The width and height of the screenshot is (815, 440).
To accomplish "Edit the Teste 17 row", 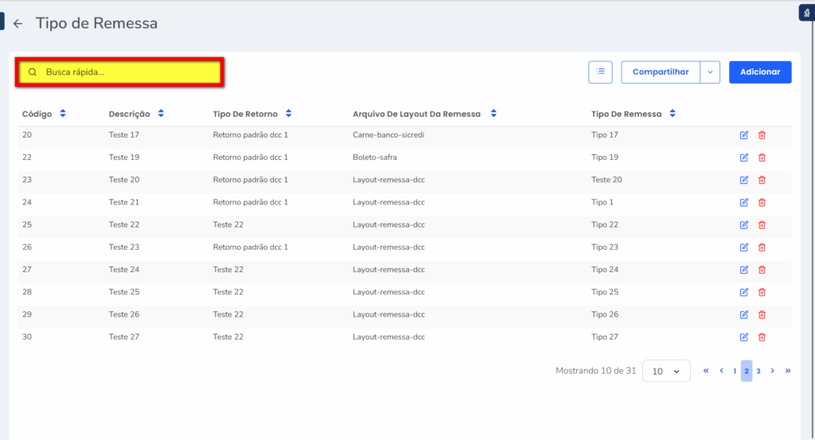I will (744, 135).
